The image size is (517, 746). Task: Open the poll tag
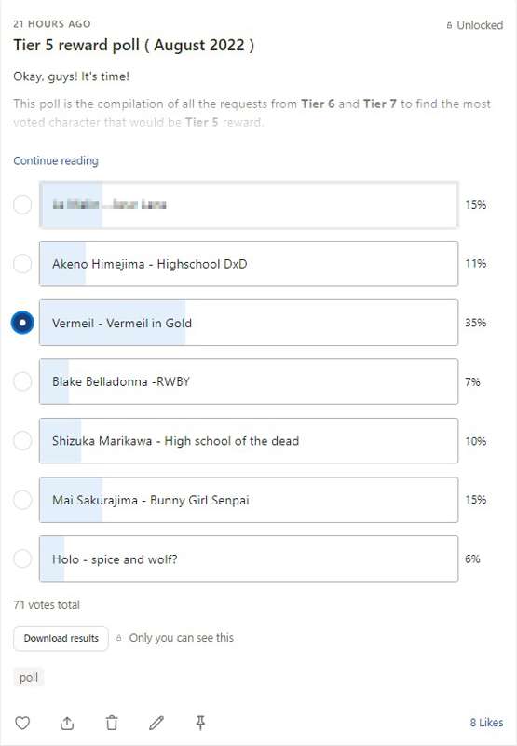29,678
